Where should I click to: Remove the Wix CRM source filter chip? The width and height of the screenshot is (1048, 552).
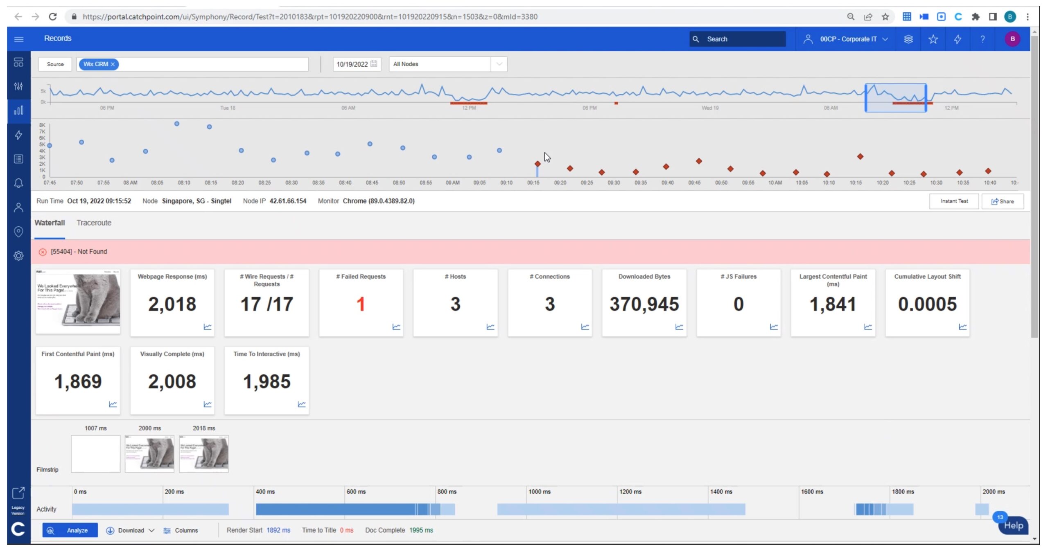(113, 64)
